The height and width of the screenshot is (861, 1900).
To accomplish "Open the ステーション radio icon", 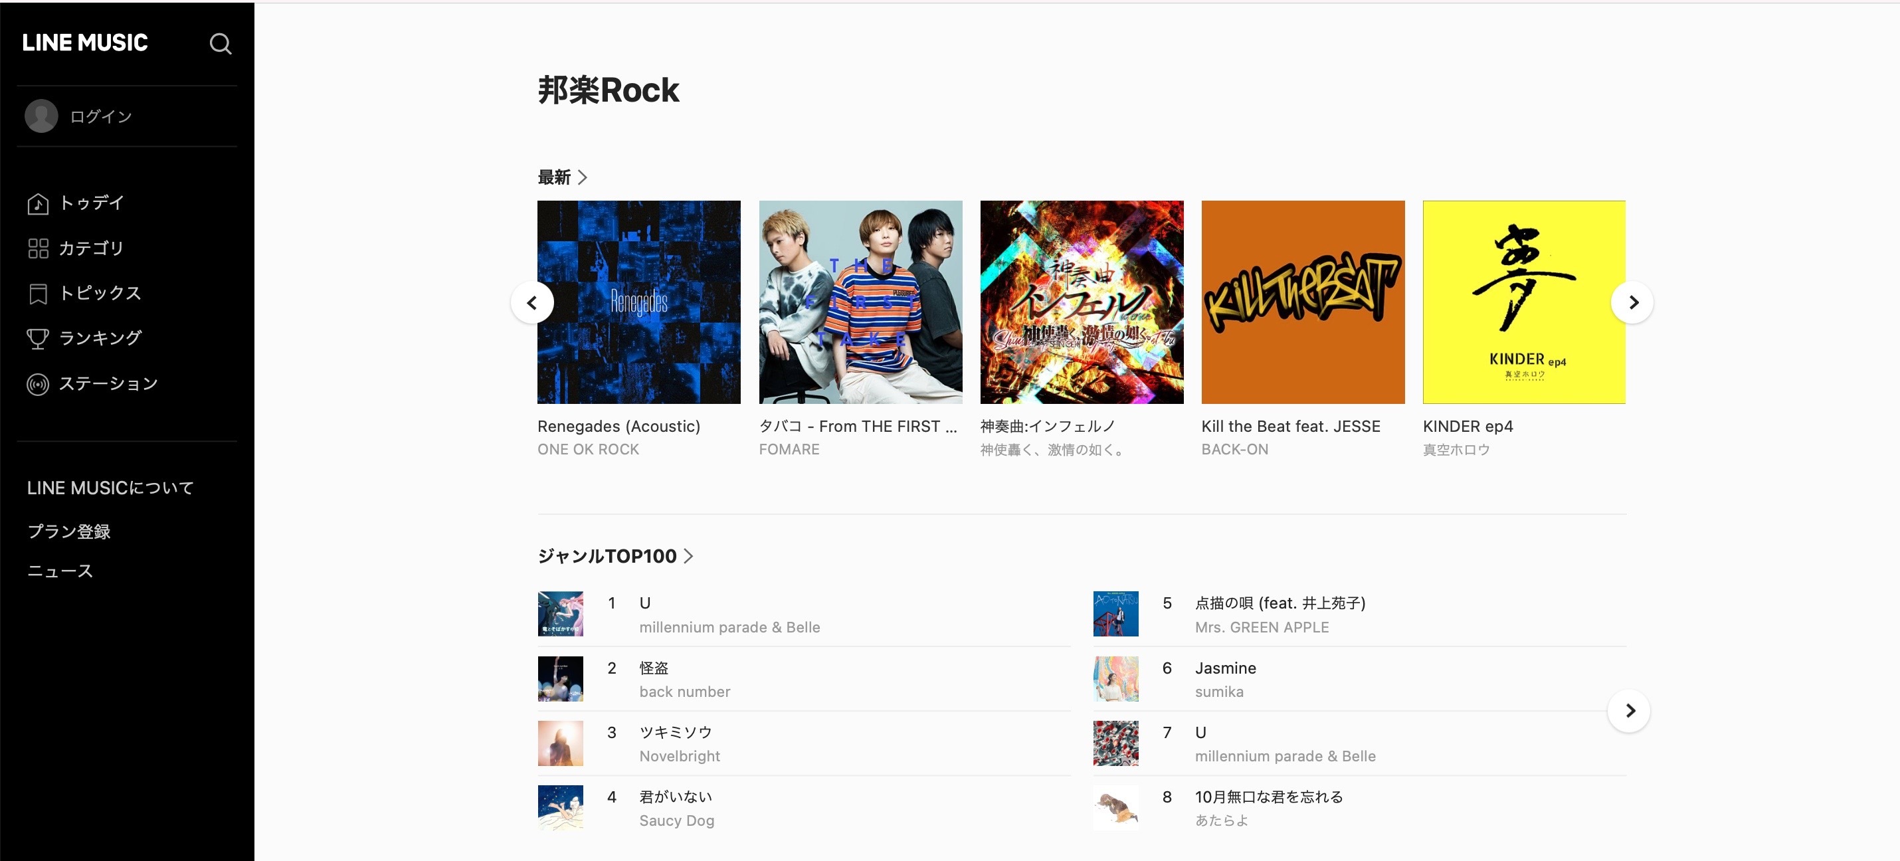I will click(x=38, y=385).
